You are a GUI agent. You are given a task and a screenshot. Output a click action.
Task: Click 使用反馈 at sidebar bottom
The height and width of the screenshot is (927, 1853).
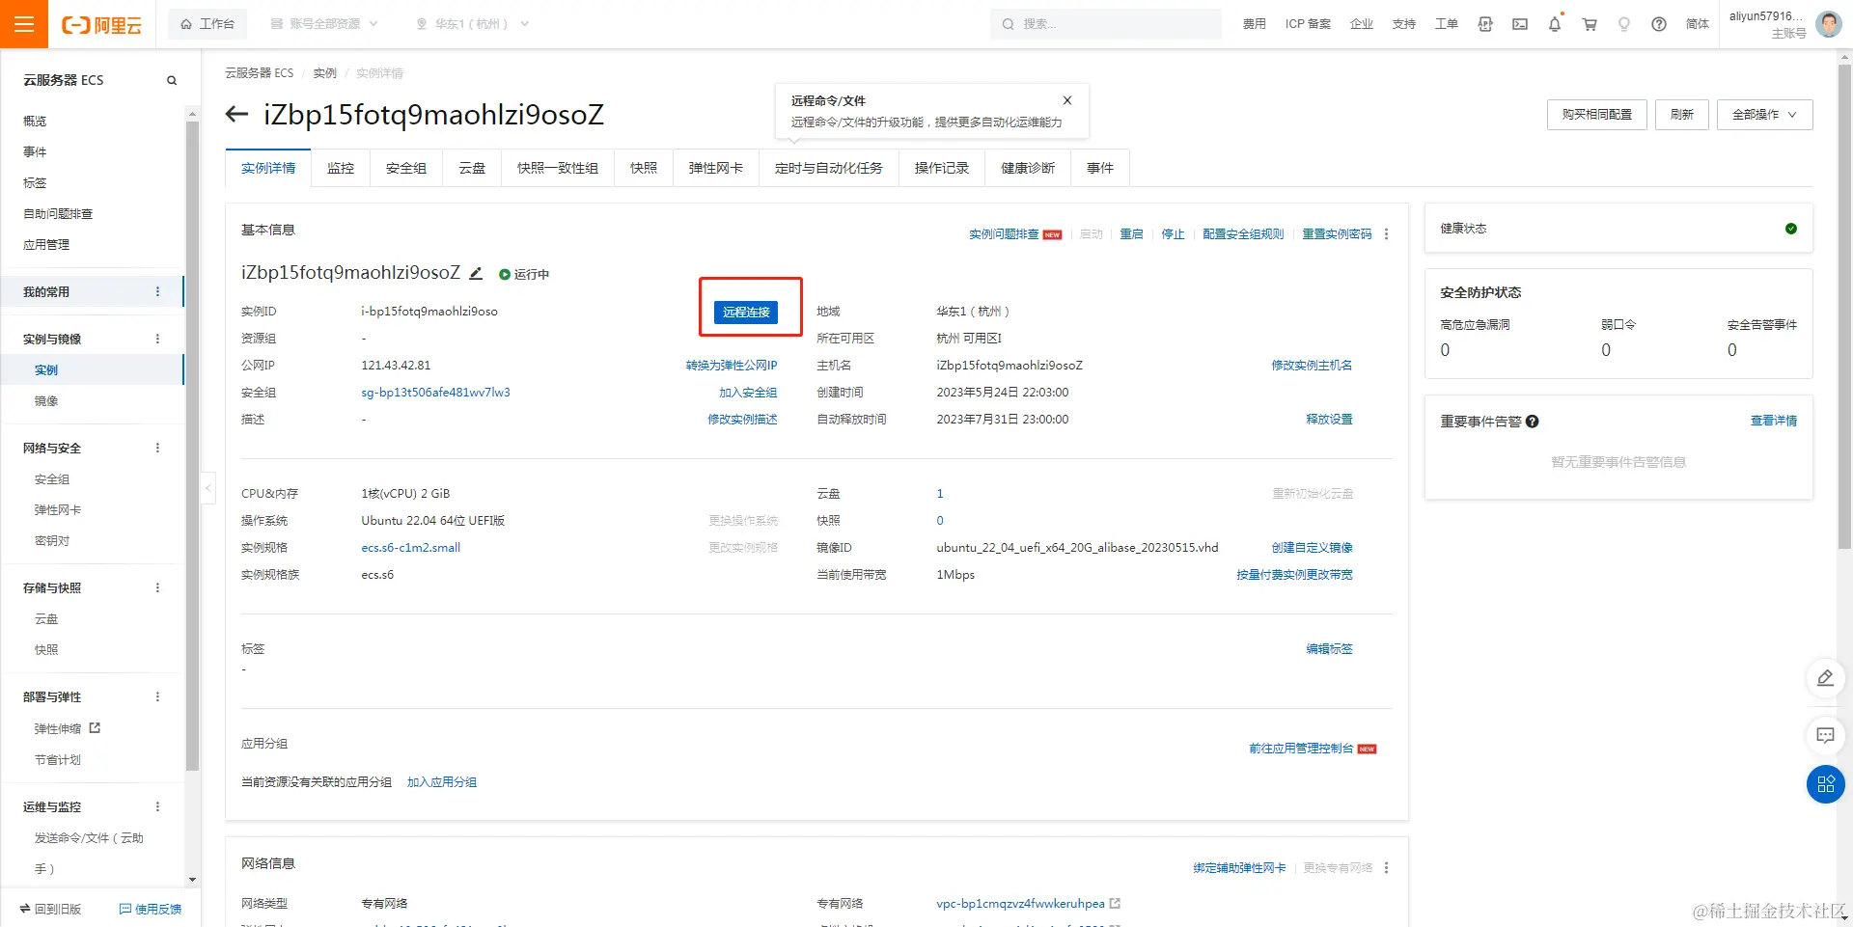tap(151, 909)
